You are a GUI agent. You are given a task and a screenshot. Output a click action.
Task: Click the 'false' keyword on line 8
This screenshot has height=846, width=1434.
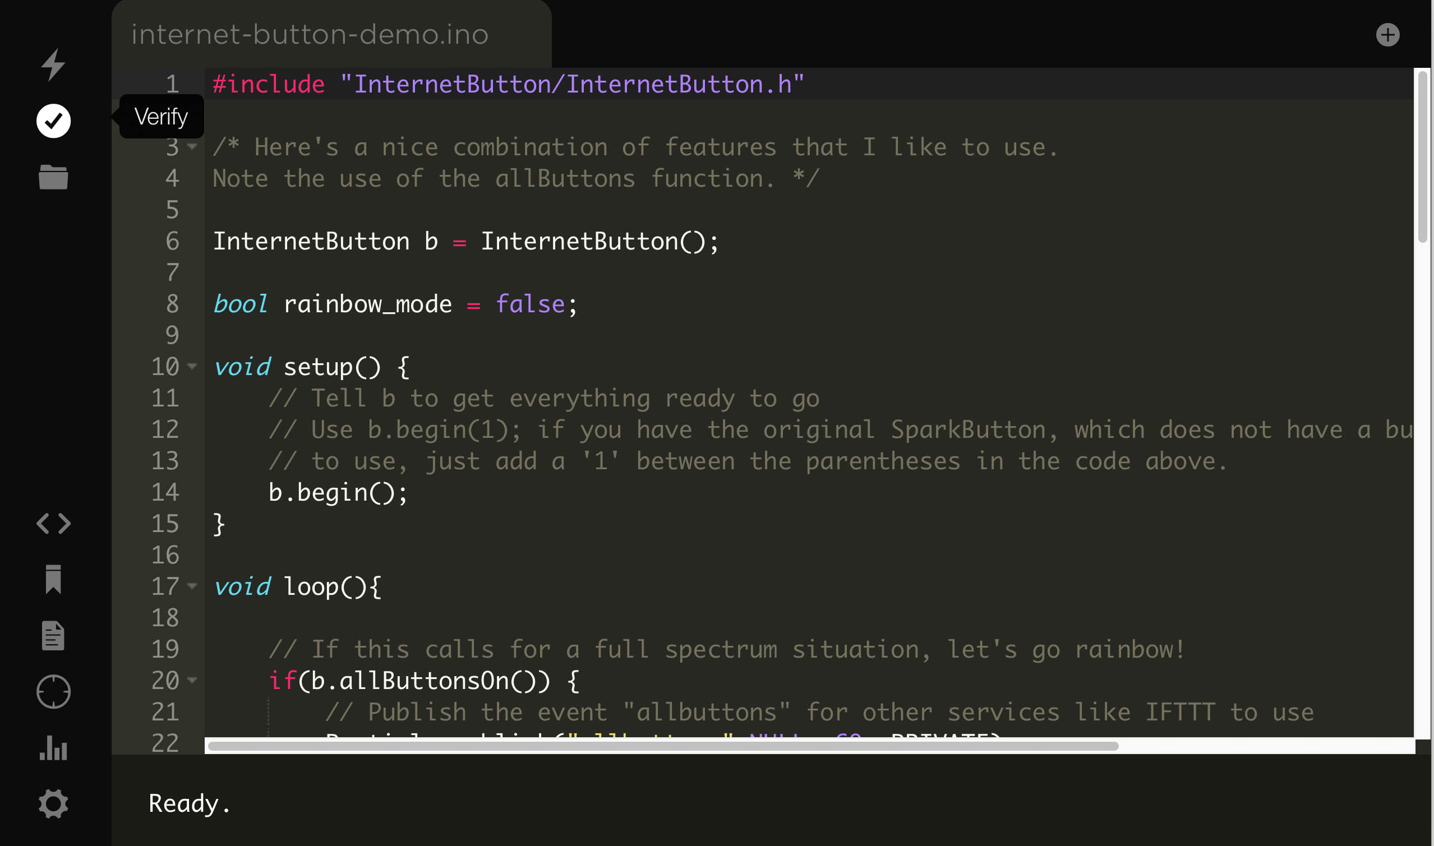coord(530,304)
